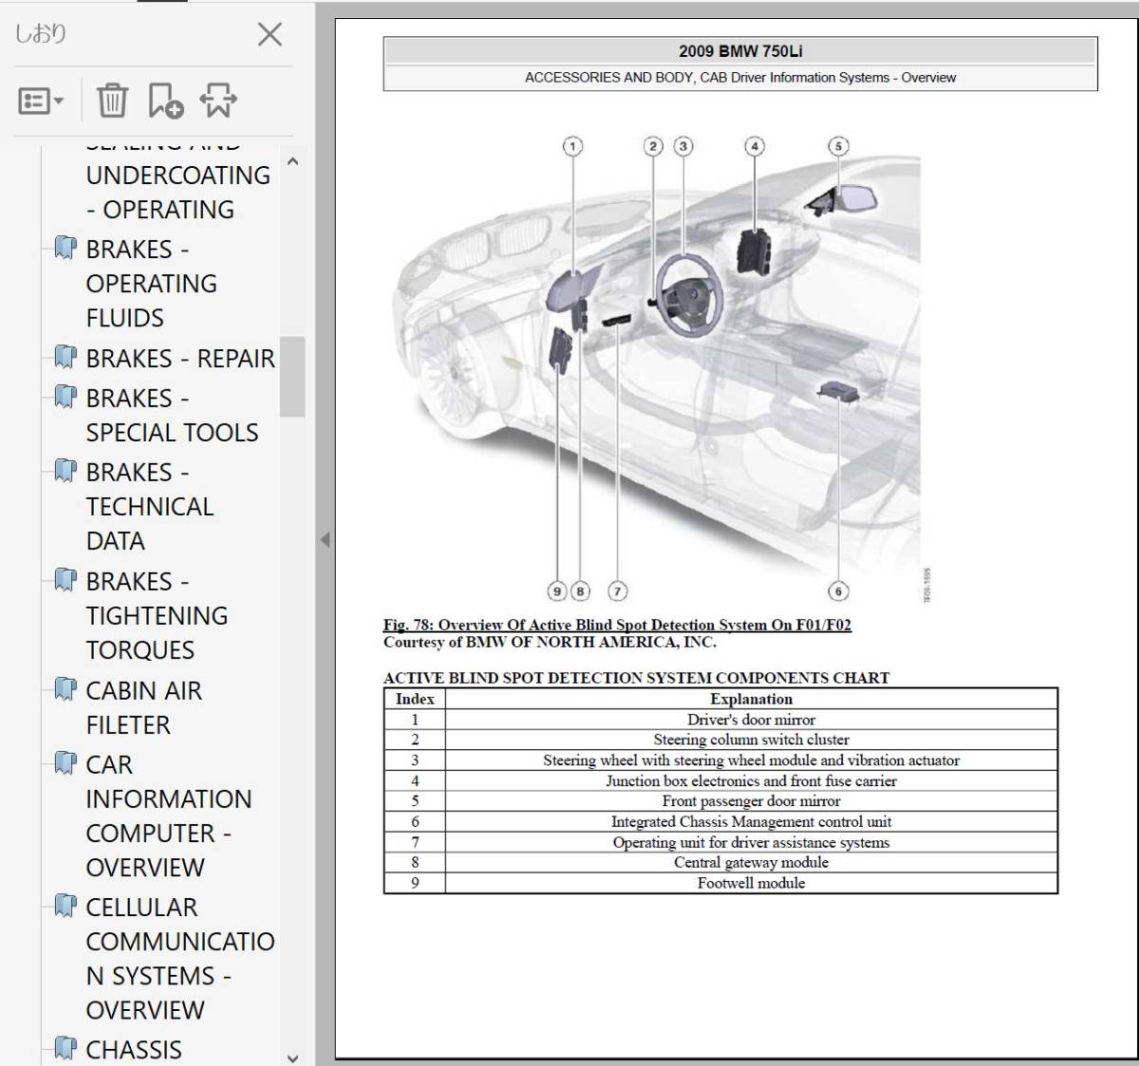This screenshot has height=1066, width=1139.
Task: Click the steering wheel module and vibration actuator cell
Action: click(751, 760)
